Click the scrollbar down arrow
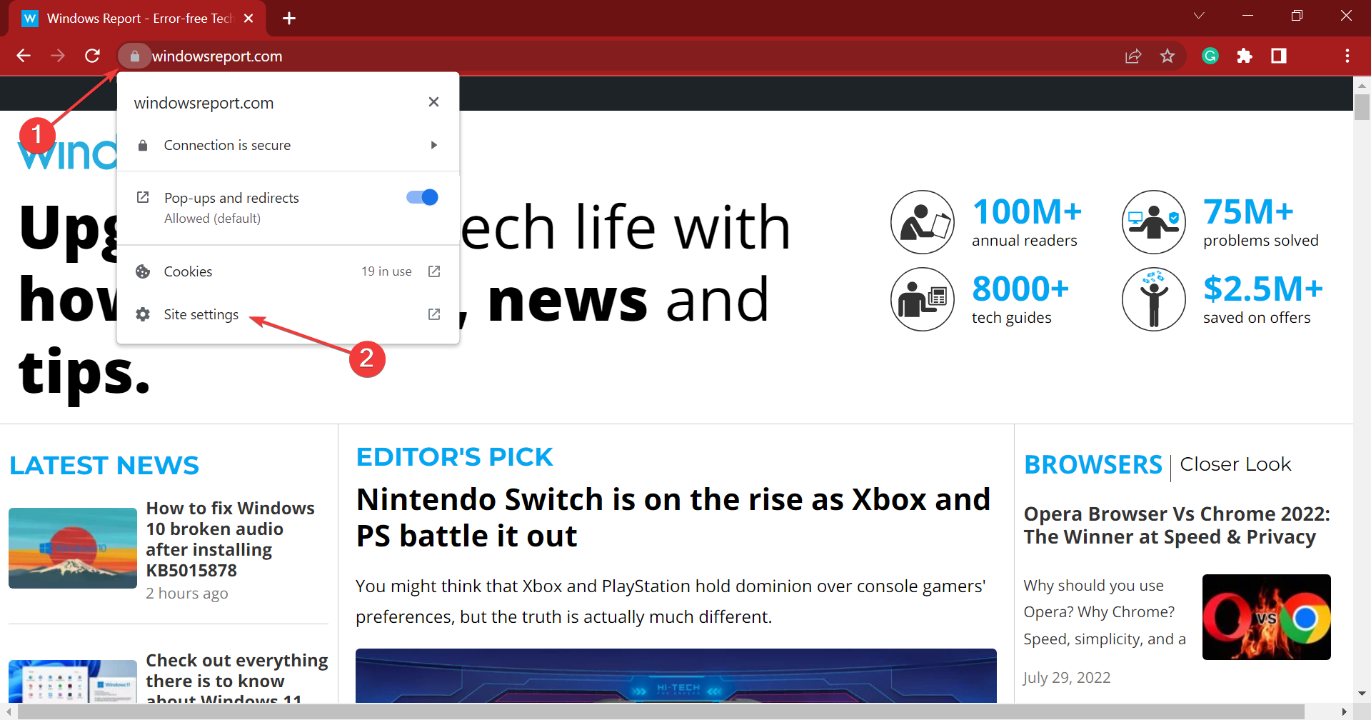This screenshot has height=720, width=1371. [x=1362, y=694]
